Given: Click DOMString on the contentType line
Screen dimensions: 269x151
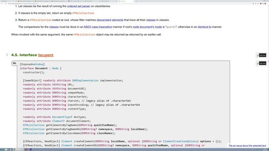Looking at the screenshot, I should (x=59, y=109).
